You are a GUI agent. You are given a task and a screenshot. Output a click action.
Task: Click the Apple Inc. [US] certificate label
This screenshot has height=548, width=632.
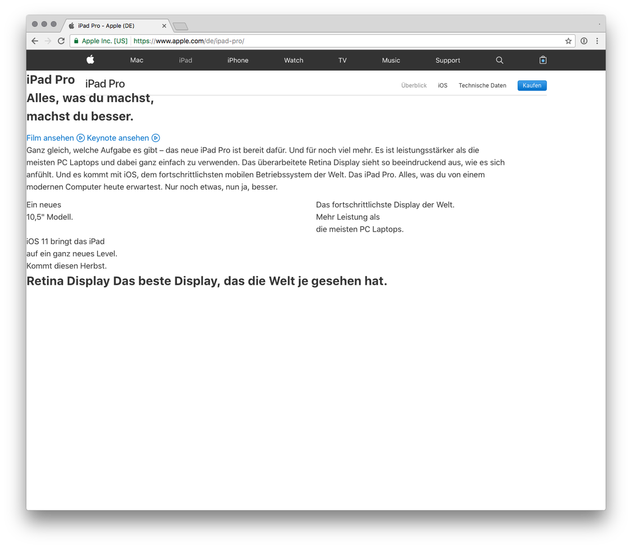click(105, 41)
